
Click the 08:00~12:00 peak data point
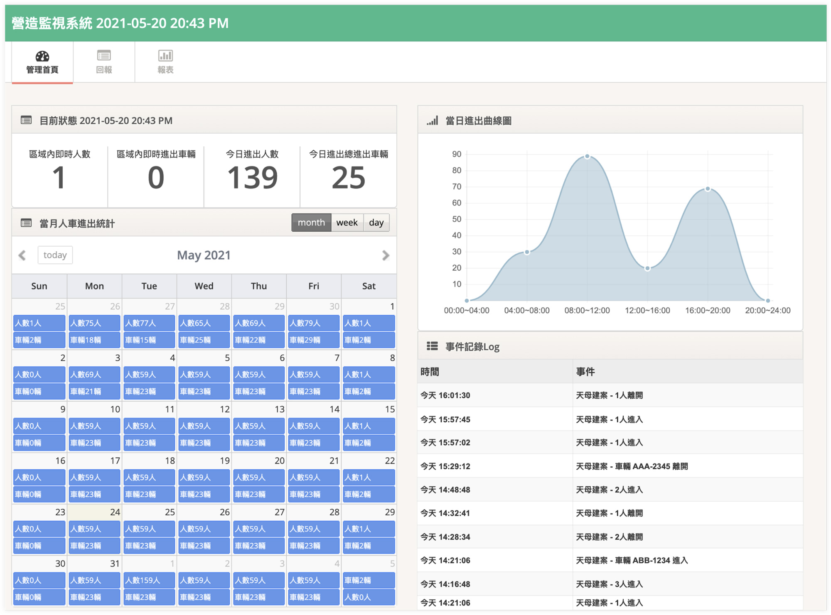[x=587, y=157]
